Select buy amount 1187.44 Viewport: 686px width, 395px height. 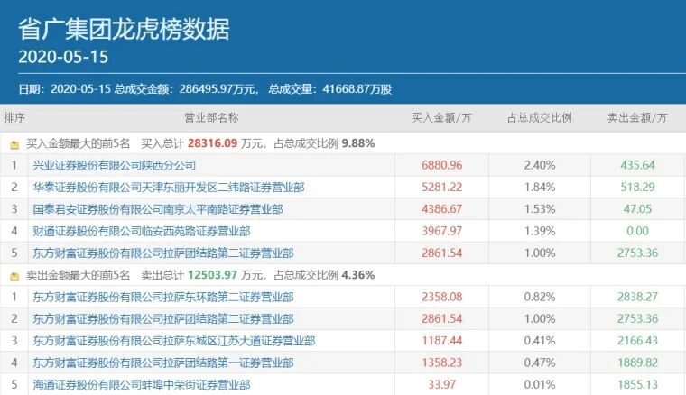tap(442, 340)
